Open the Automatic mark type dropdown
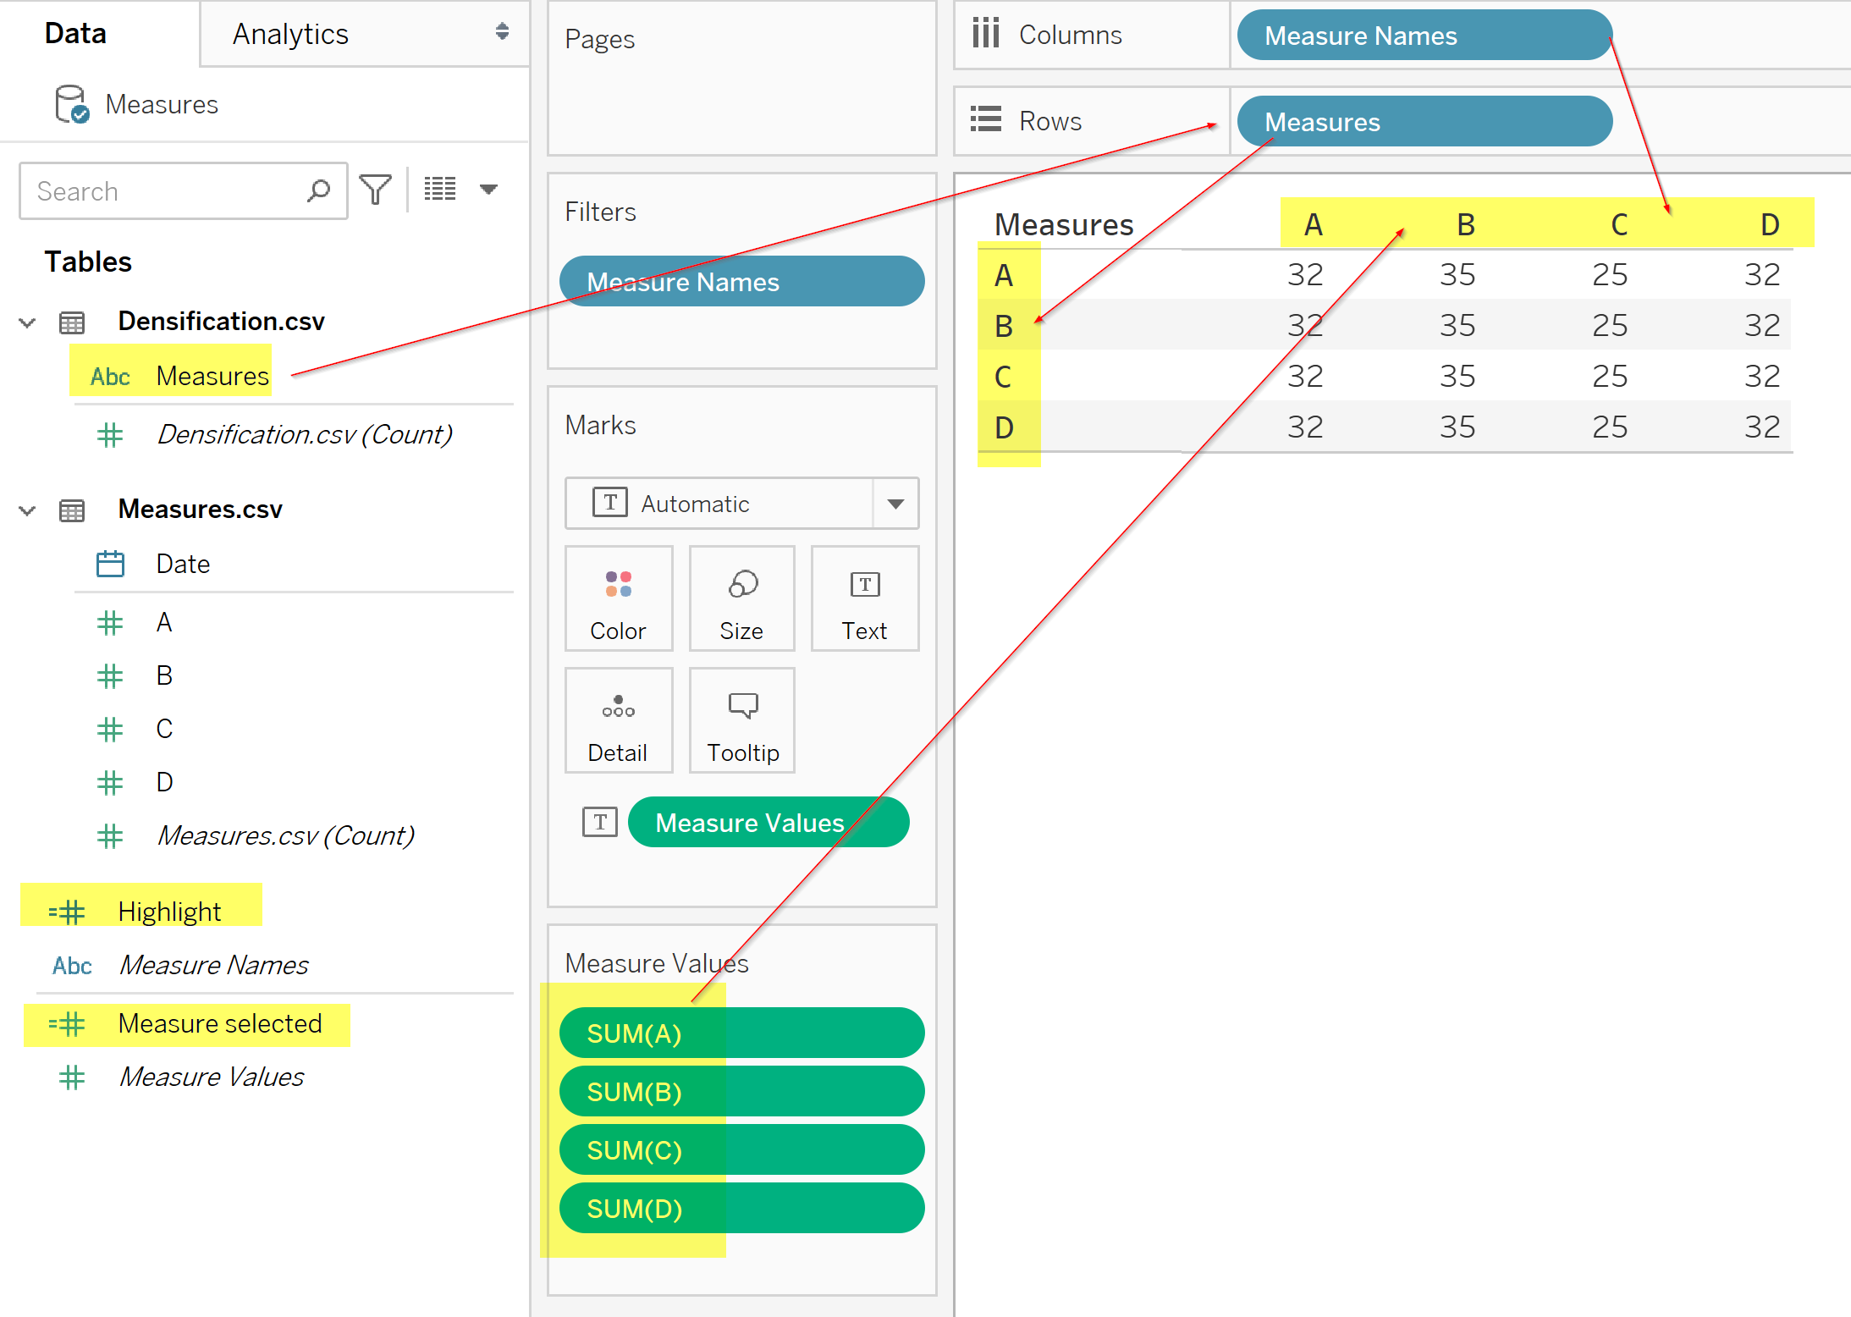1851x1317 pixels. pyautogui.click(x=895, y=504)
